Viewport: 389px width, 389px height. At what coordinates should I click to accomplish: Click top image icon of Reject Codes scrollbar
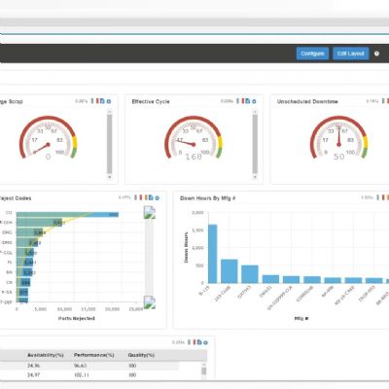point(150,212)
